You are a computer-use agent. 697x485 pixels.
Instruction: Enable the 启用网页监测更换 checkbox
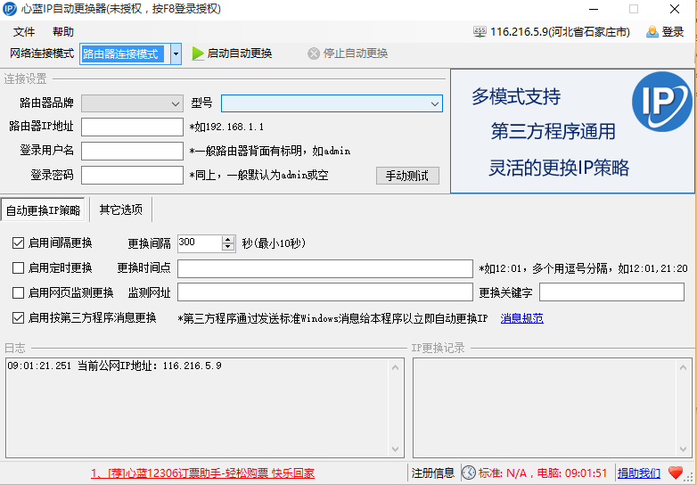(x=18, y=293)
